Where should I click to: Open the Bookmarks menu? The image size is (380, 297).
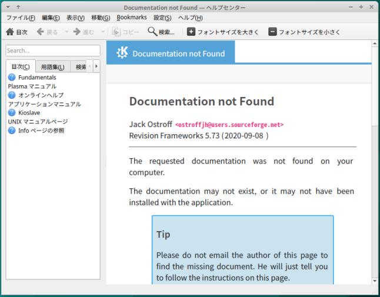point(132,18)
